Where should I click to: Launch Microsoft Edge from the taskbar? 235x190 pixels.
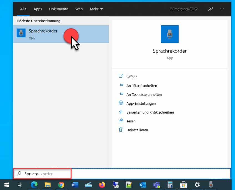coord(34,185)
